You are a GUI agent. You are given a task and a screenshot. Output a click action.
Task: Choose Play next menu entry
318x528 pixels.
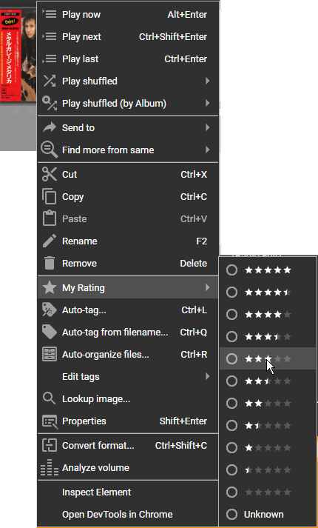tap(128, 37)
